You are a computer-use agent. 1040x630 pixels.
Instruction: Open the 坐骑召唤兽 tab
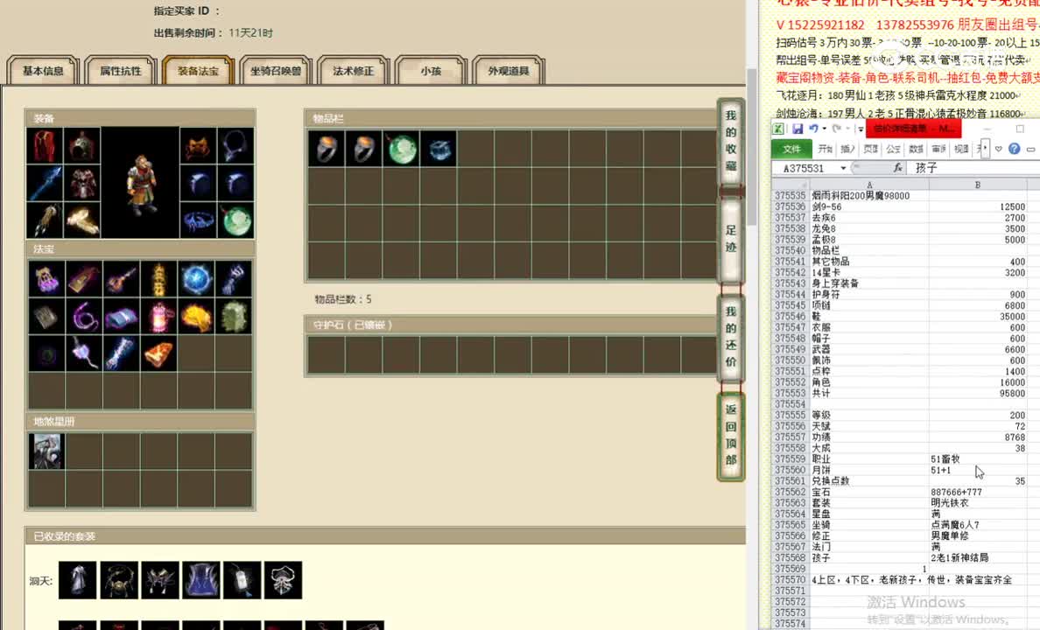[275, 71]
